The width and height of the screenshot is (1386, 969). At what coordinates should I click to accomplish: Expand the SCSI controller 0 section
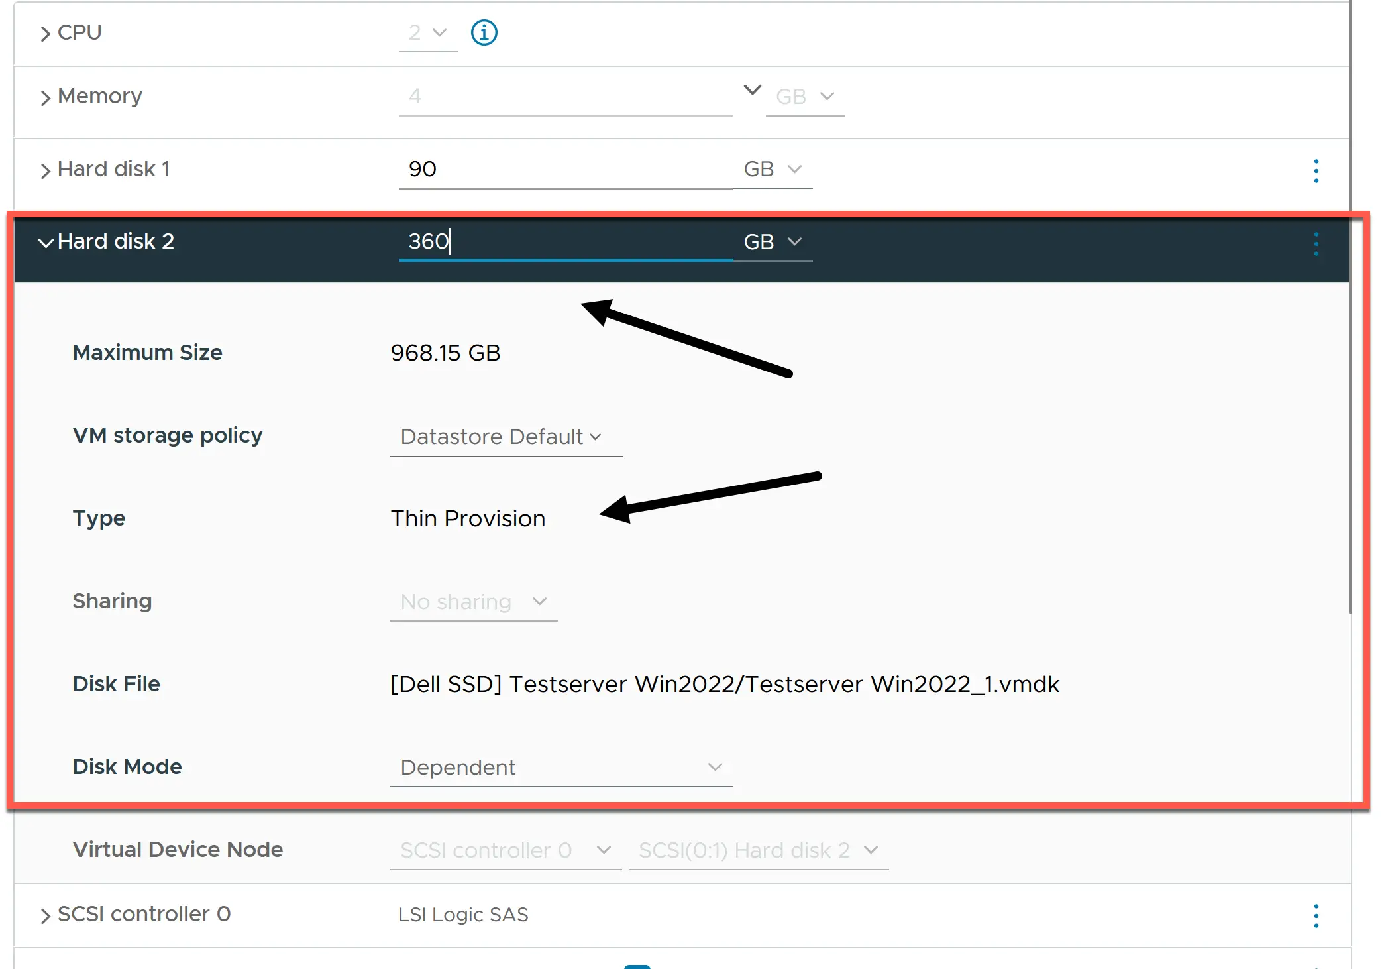pos(44,915)
